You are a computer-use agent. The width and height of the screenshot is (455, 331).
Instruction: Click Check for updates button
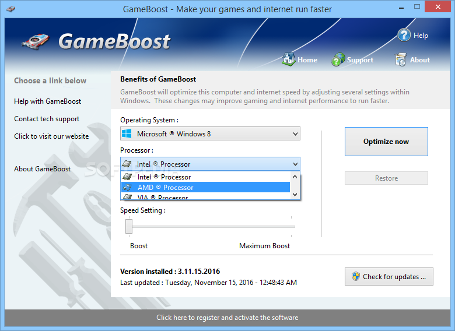tap(389, 276)
